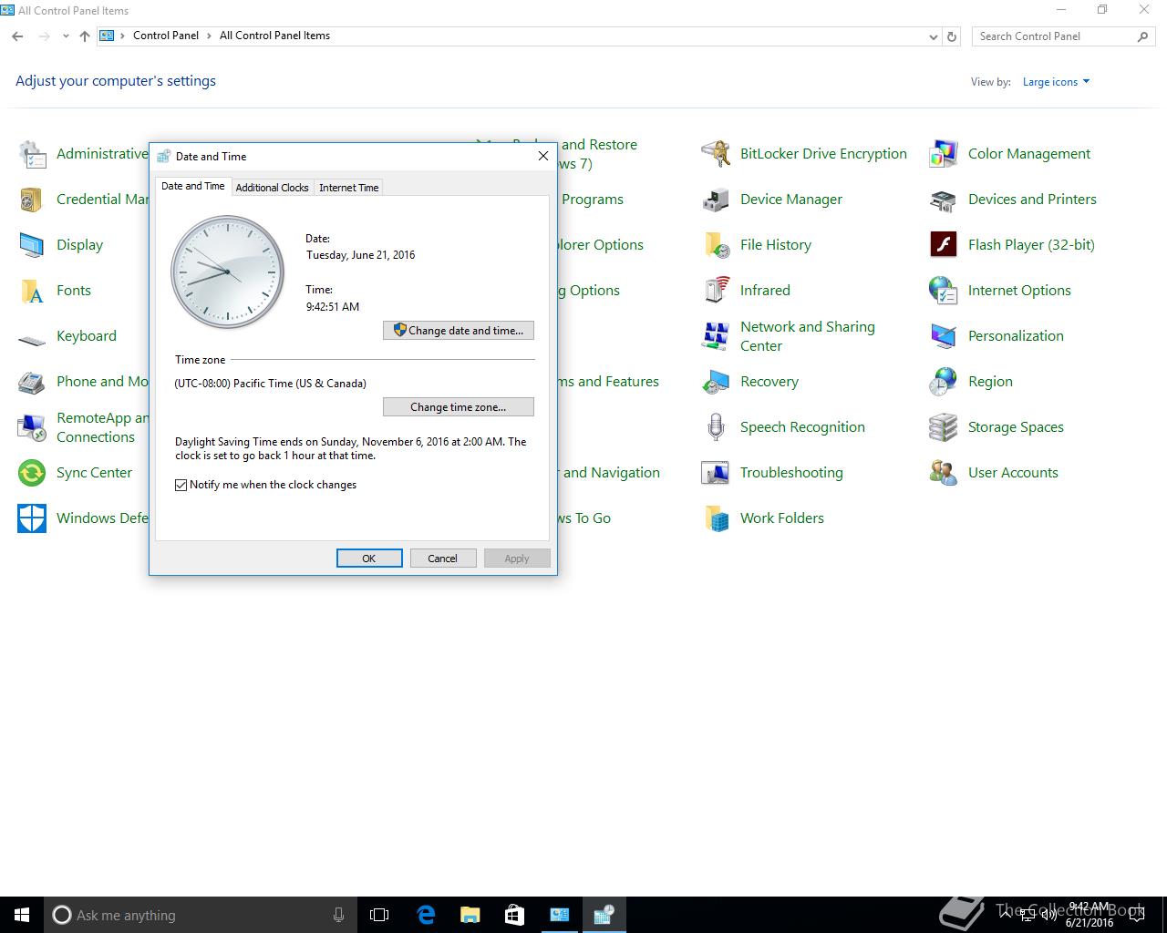Image resolution: width=1167 pixels, height=933 pixels.
Task: Open the Sync Center icon
Action: [x=32, y=473]
